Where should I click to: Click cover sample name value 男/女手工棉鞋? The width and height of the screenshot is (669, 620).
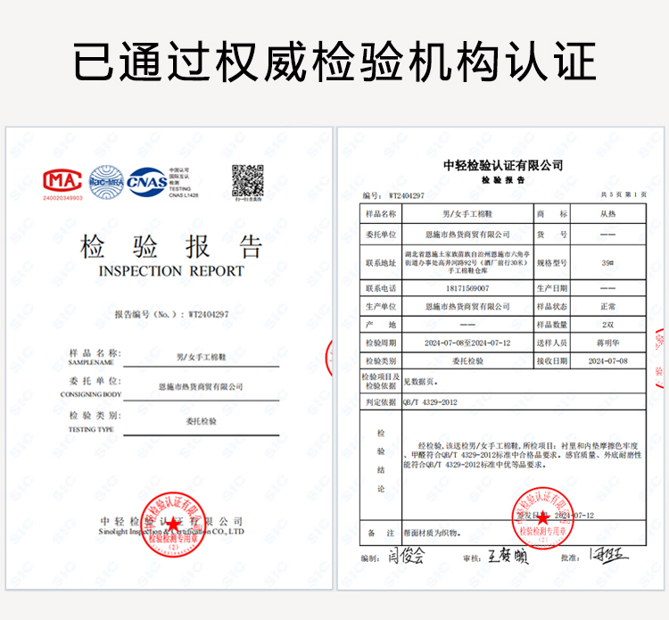[x=201, y=357]
